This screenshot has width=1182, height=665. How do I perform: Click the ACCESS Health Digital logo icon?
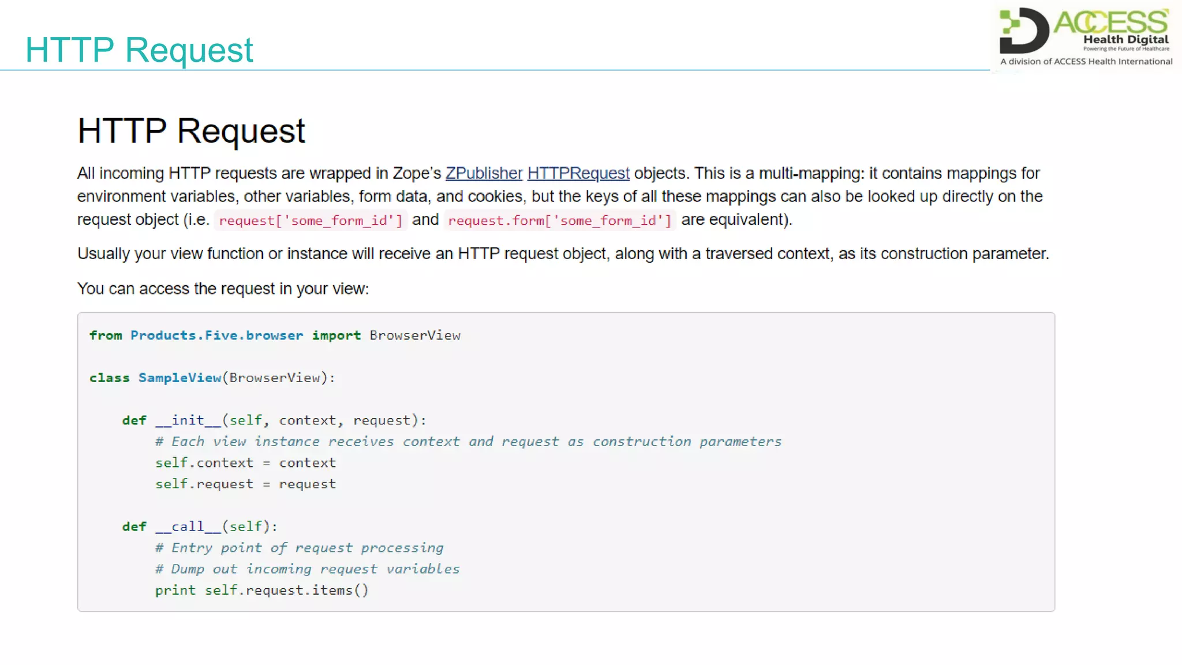tap(1024, 30)
